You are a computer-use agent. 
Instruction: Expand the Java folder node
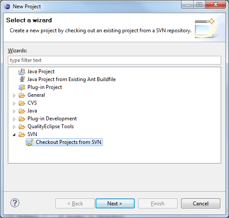point(14,112)
